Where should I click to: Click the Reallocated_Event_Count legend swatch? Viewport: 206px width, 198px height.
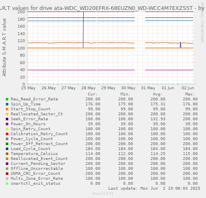point(7,159)
